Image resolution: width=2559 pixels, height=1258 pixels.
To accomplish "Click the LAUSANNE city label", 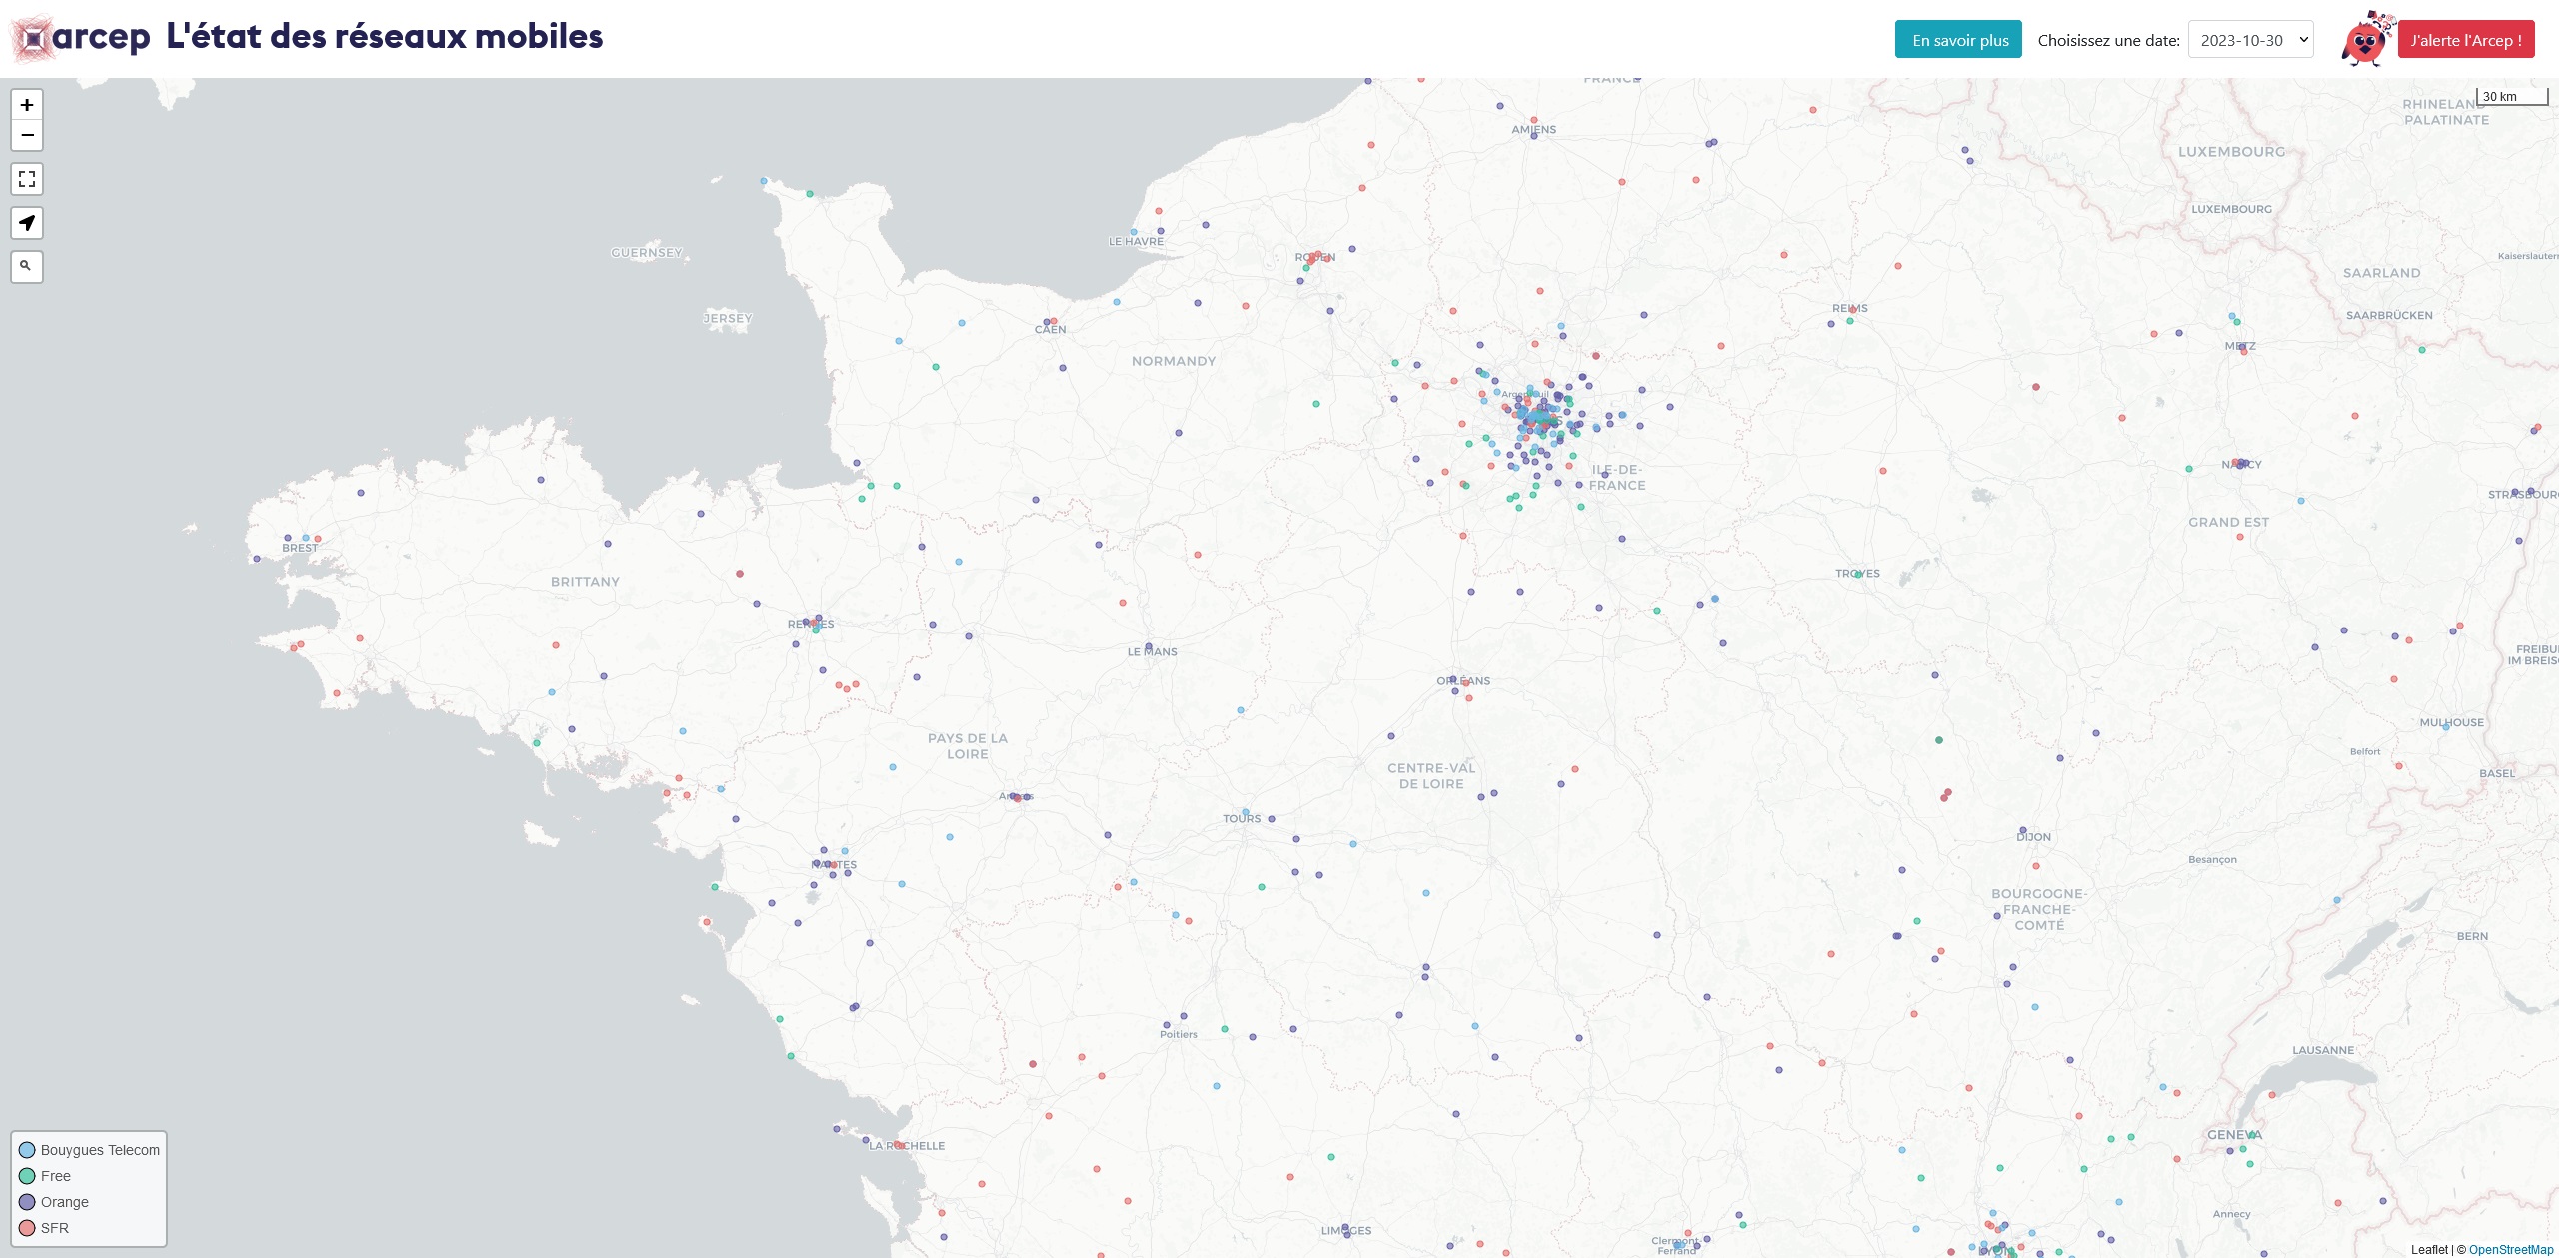I will point(2323,1050).
